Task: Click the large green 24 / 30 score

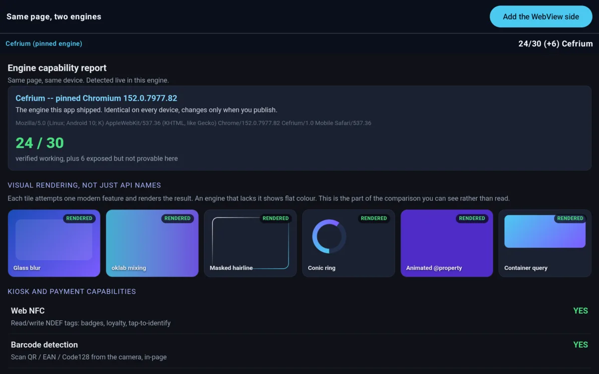Action: pos(39,143)
